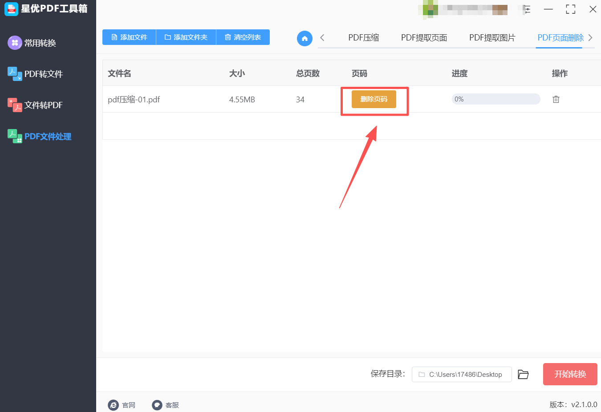This screenshot has width=601, height=412.
Task: Click the 0% progress bar
Action: click(x=495, y=99)
